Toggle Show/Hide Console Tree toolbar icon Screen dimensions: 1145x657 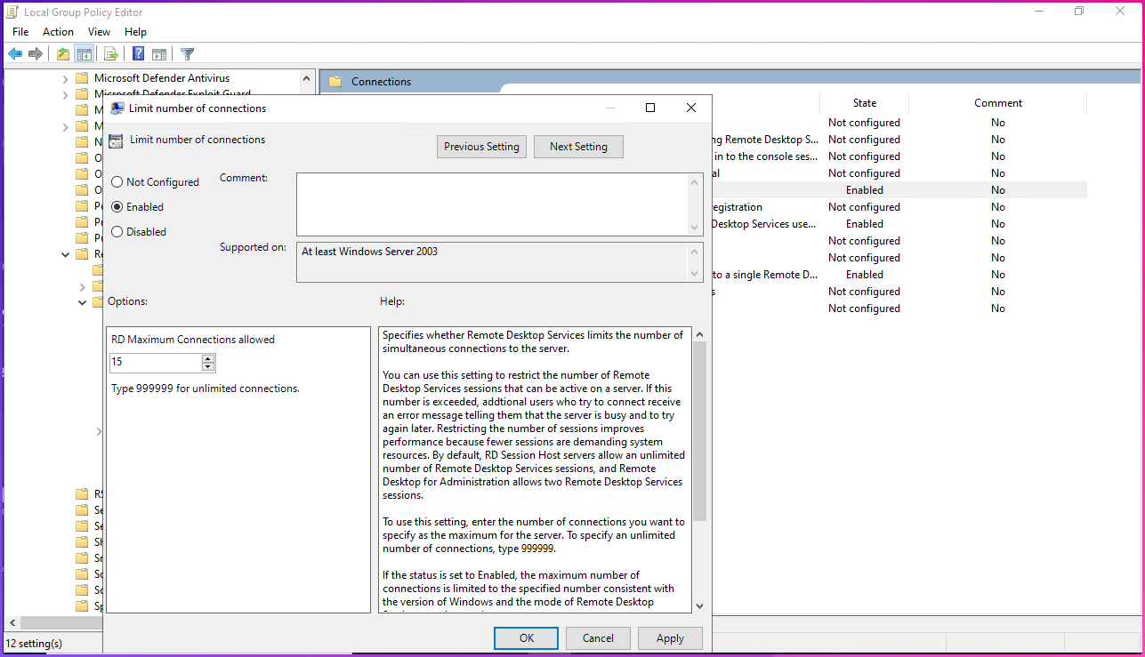click(85, 54)
